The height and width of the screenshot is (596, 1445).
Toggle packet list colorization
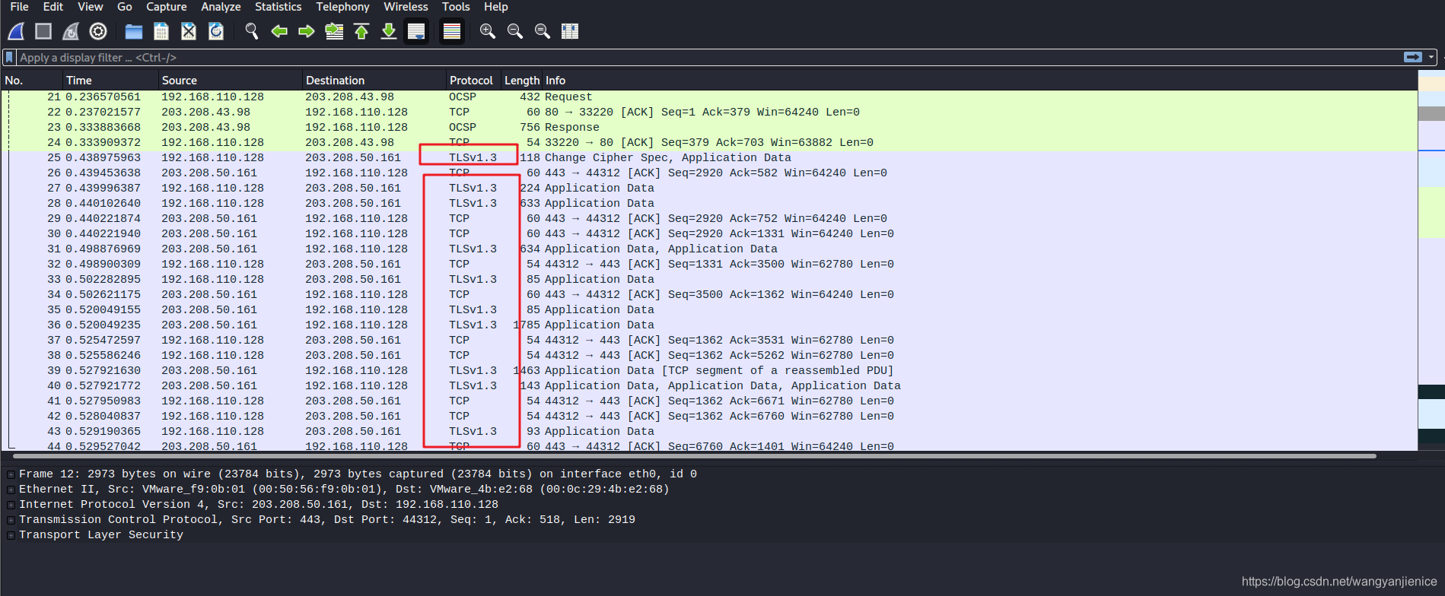pyautogui.click(x=452, y=31)
